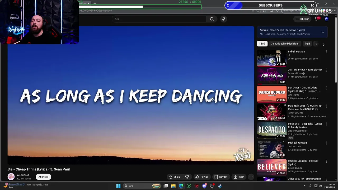Viewport: 338px width, 190px height.
Task: Open the 7clouds channel avatar
Action: (11, 177)
